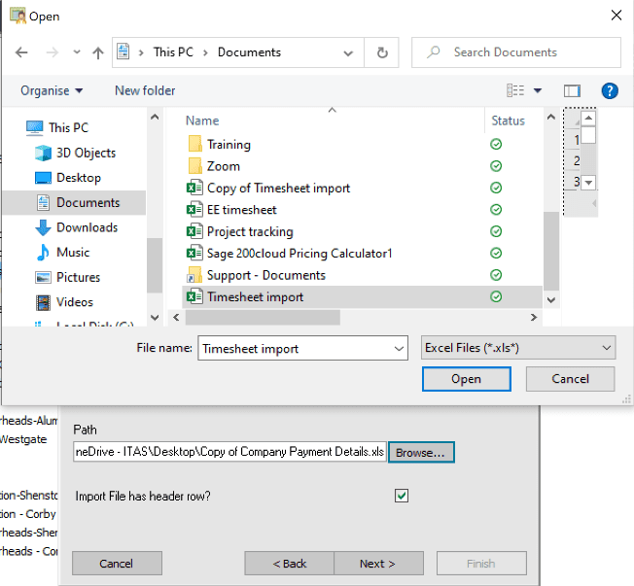
Task: Click the 'Documents' breadcrumb in address bar
Action: (249, 52)
